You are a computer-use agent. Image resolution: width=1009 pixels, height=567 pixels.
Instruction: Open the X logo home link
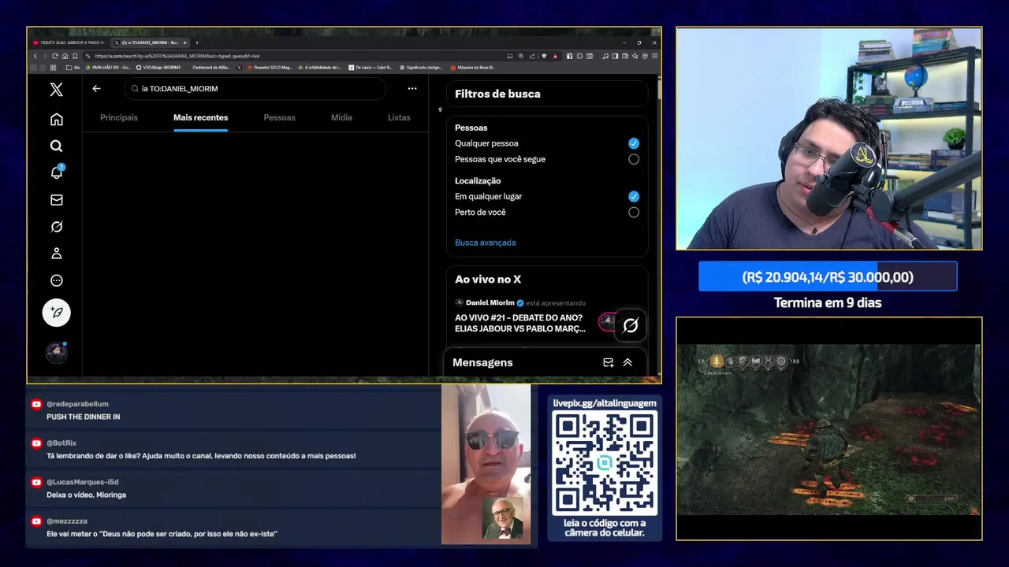(56, 89)
